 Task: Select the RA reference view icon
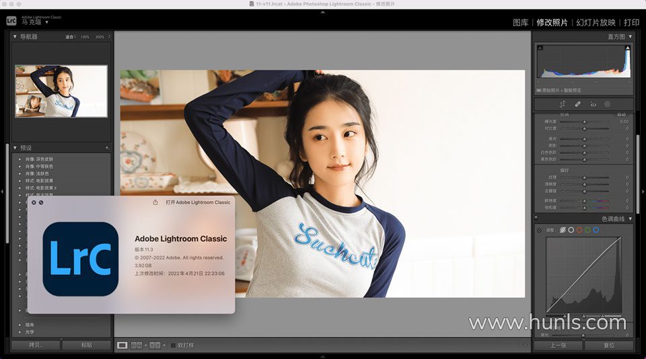click(137, 345)
